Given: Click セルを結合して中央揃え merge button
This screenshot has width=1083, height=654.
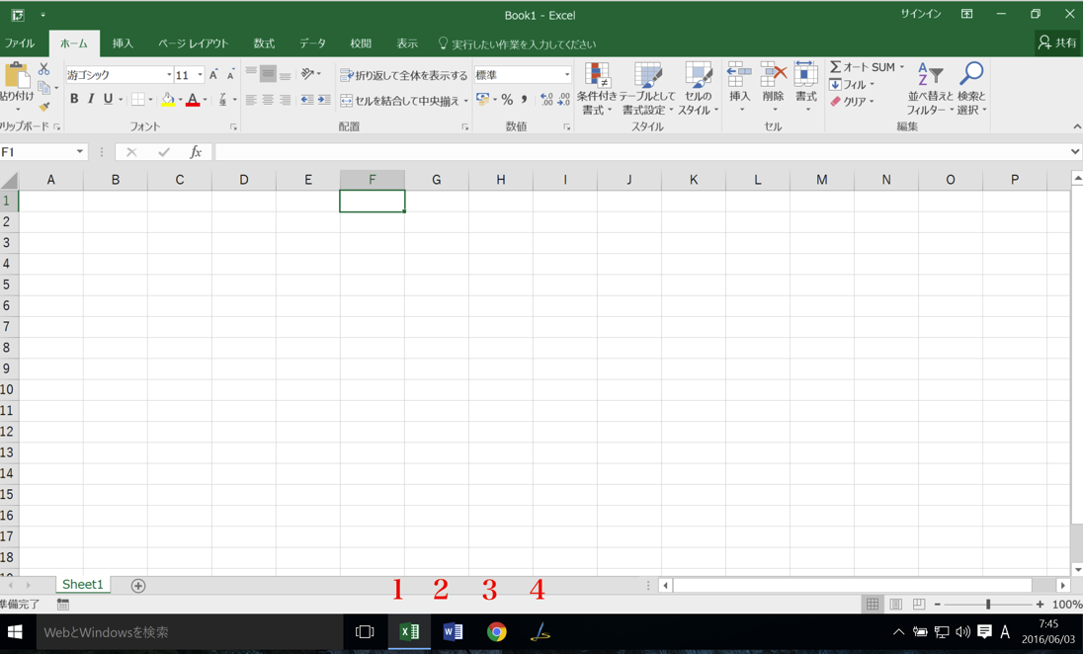Looking at the screenshot, I should [400, 100].
